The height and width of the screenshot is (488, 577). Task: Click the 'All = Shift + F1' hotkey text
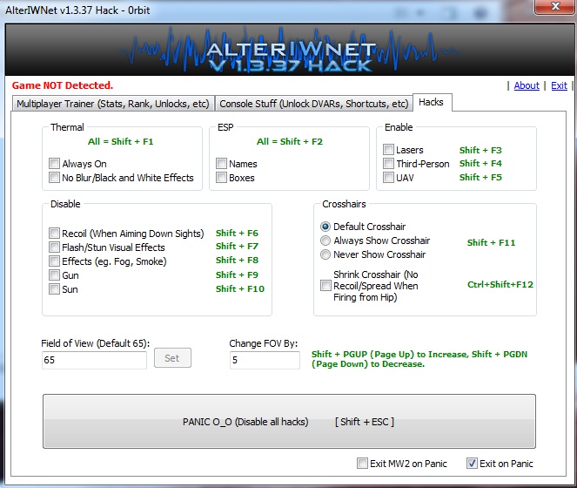pos(121,141)
